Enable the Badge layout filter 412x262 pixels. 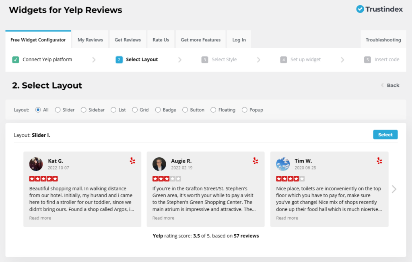[157, 109]
